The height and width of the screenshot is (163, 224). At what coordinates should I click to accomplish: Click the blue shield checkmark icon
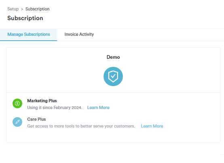[x=113, y=76]
